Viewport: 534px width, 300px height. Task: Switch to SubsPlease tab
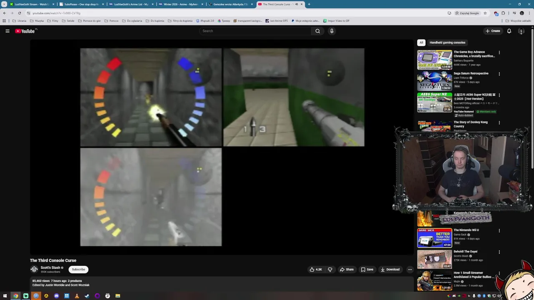coord(81,4)
